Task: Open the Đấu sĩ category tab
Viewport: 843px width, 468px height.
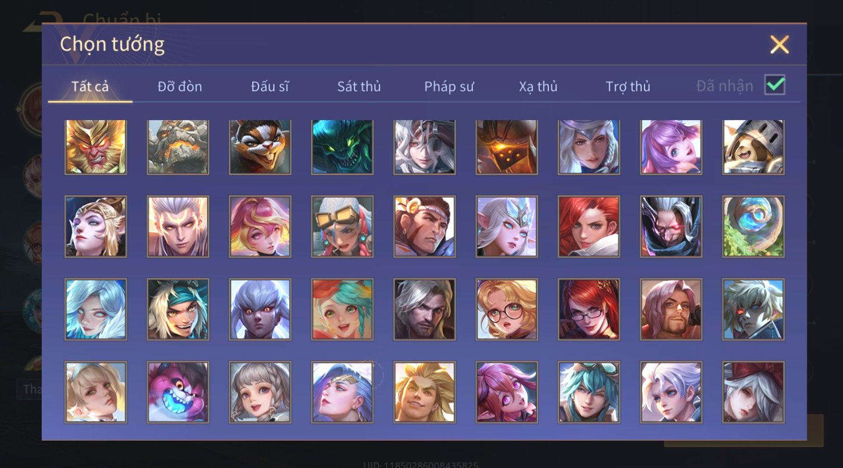Action: click(x=270, y=87)
